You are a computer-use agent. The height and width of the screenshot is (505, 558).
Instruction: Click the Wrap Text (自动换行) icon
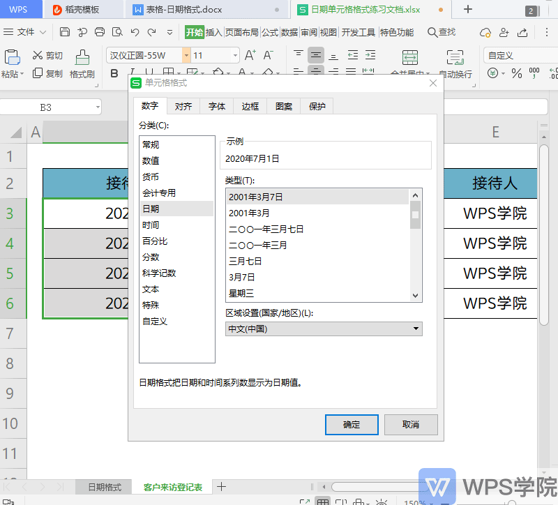coord(455,58)
